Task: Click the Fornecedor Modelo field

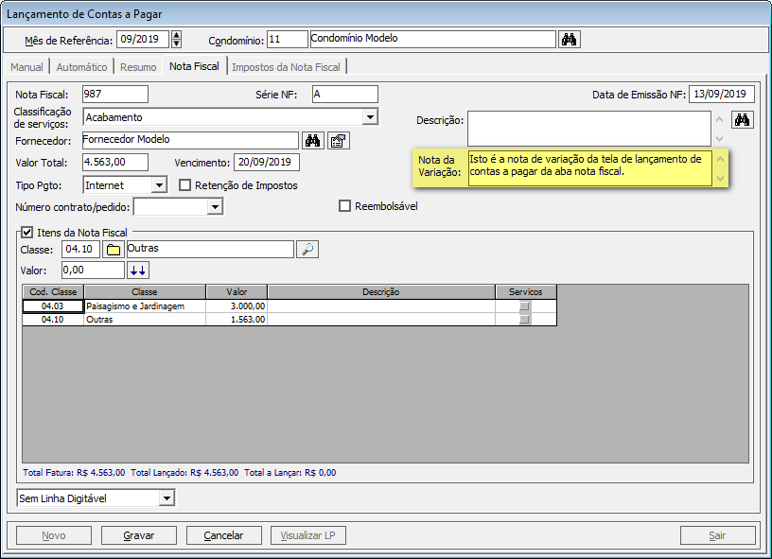Action: (x=190, y=140)
